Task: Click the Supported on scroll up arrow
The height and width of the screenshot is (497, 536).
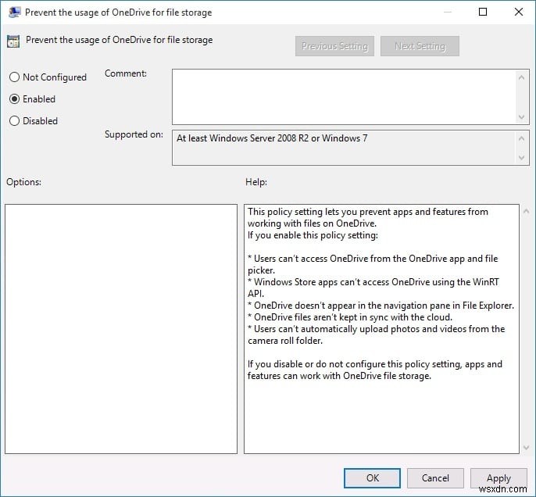Action: [521, 138]
